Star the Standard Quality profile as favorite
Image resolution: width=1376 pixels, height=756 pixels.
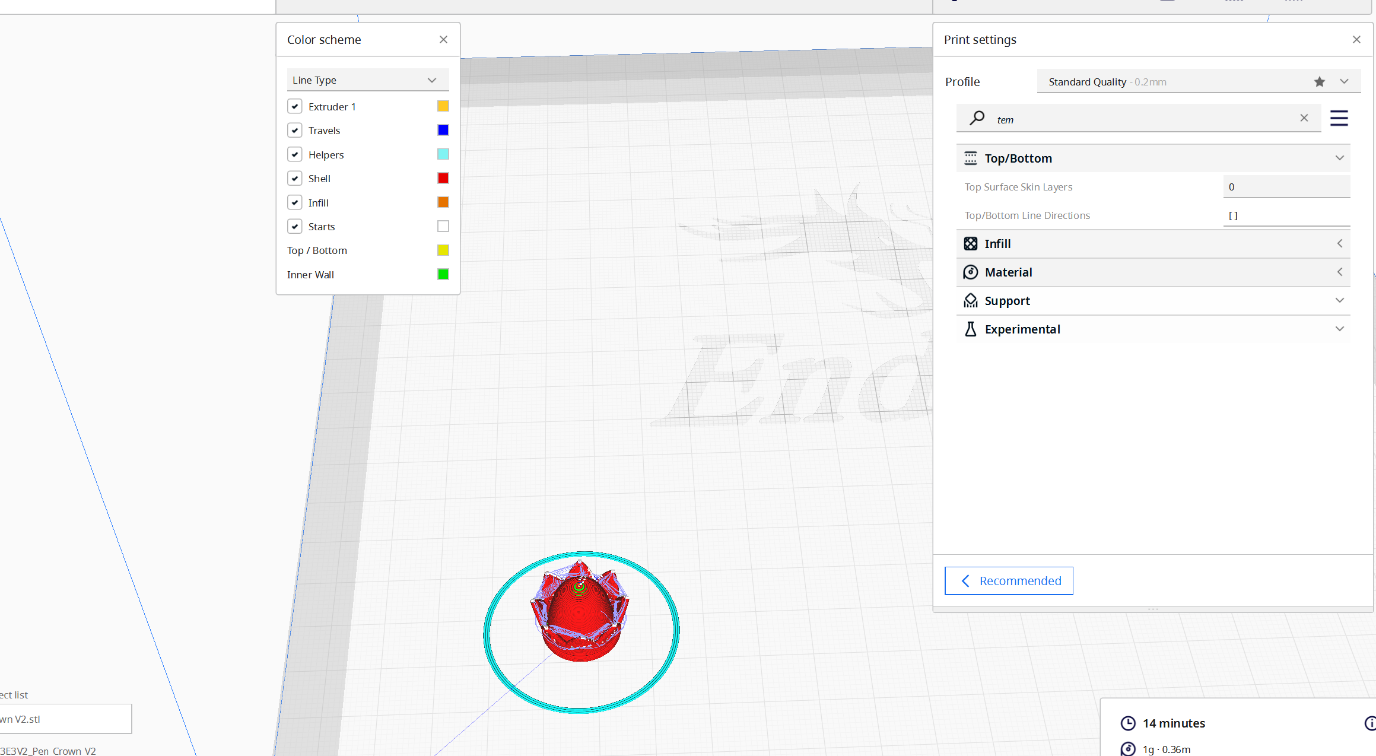point(1320,81)
